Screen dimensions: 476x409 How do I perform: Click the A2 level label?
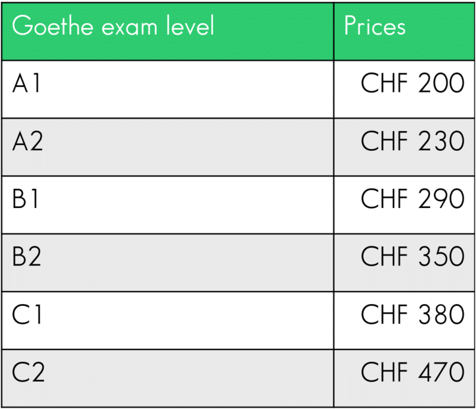(28, 142)
